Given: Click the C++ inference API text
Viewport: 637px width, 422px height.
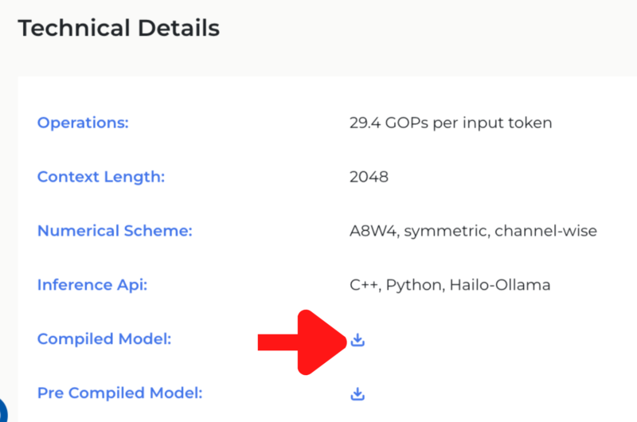Looking at the screenshot, I should pyautogui.click(x=363, y=285).
